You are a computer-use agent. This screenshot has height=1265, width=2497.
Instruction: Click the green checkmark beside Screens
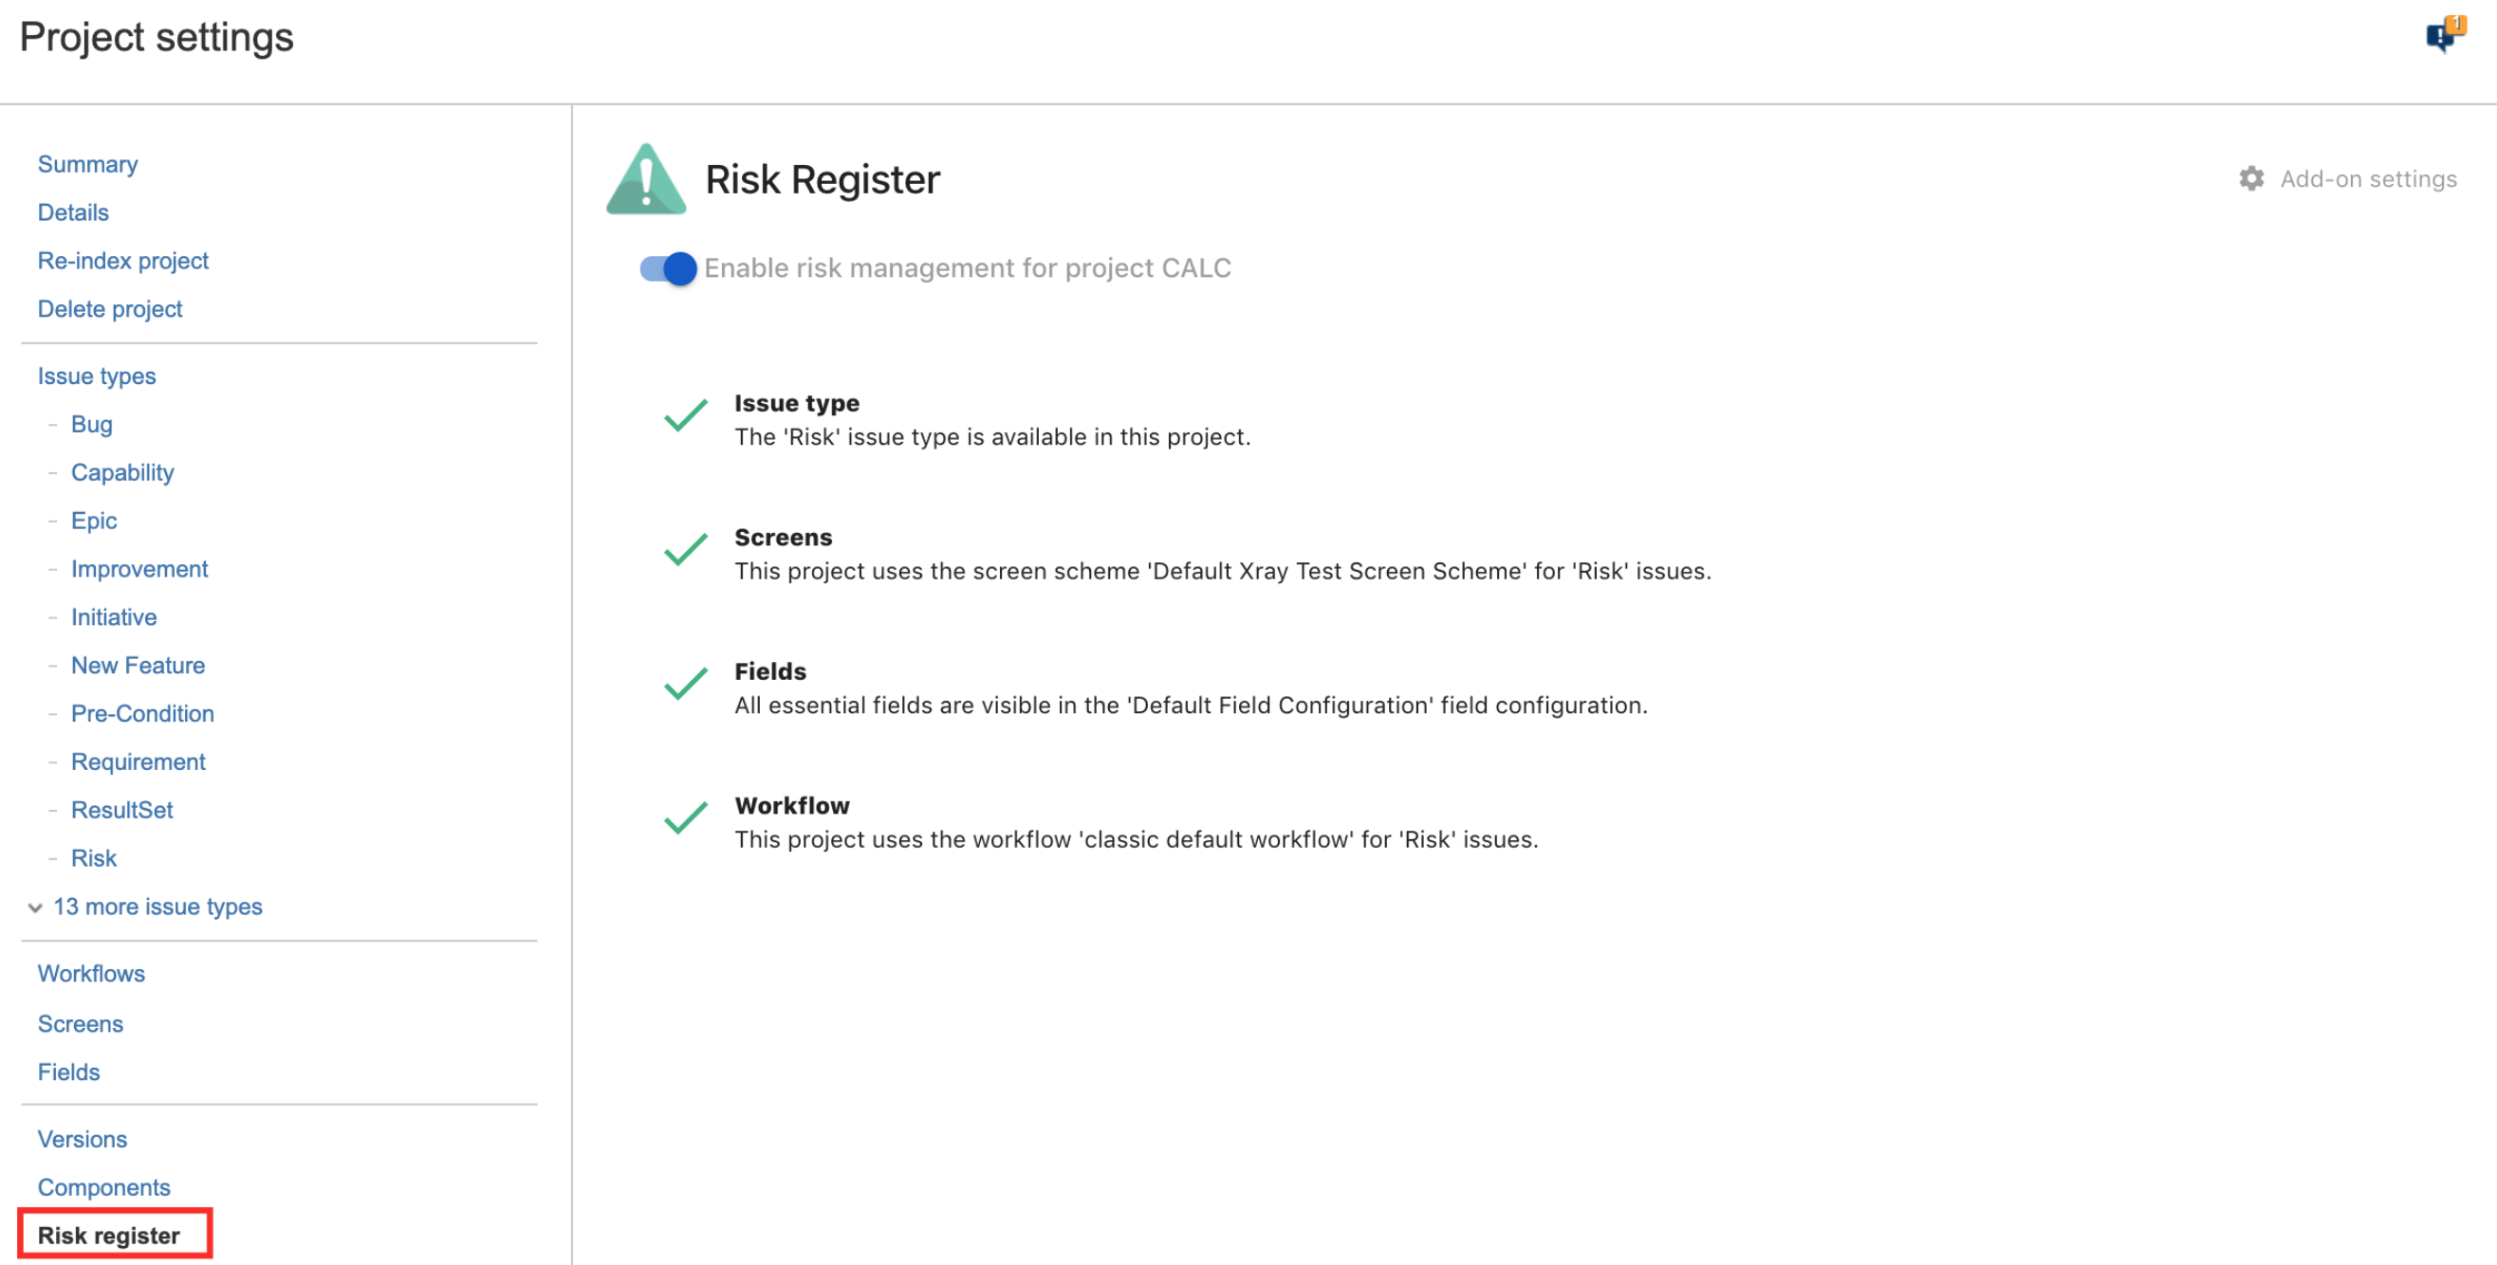click(x=685, y=550)
